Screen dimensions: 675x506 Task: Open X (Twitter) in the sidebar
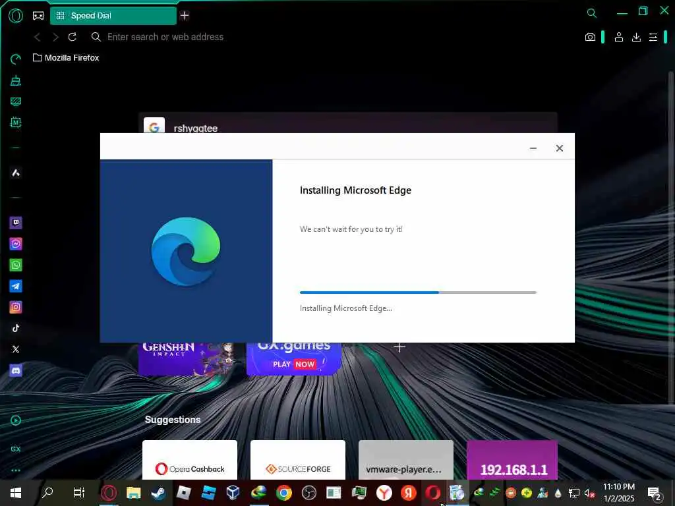point(16,349)
